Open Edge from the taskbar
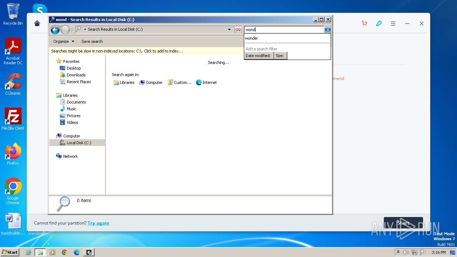 pyautogui.click(x=77, y=252)
